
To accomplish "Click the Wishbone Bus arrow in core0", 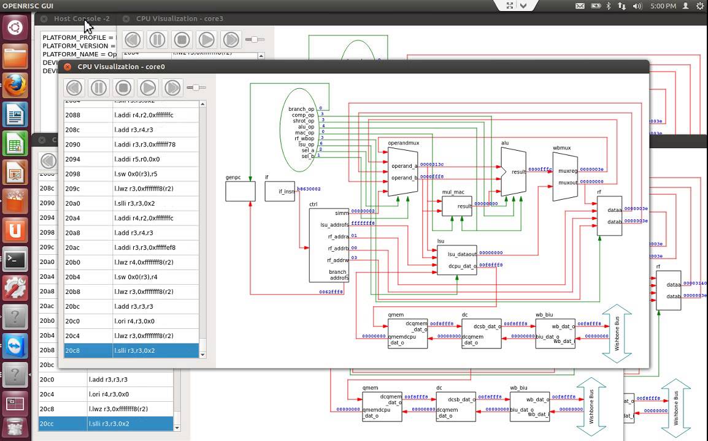I will (617, 334).
